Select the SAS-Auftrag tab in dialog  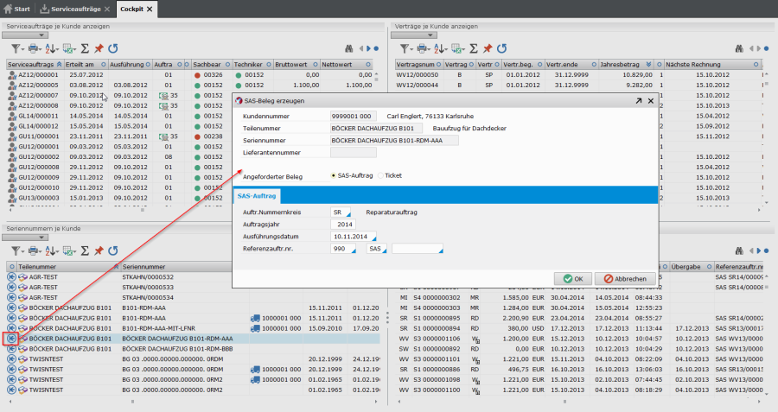(256, 196)
